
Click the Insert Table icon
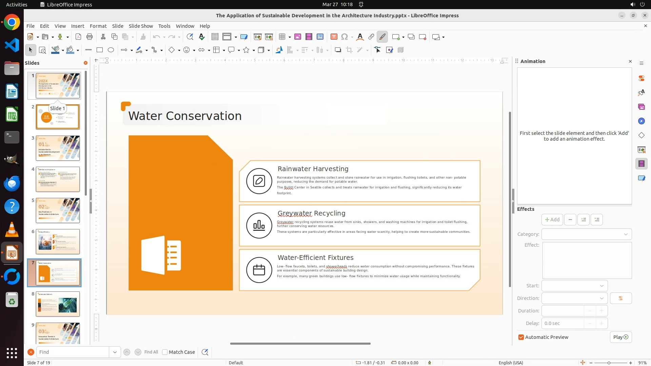point(282,37)
